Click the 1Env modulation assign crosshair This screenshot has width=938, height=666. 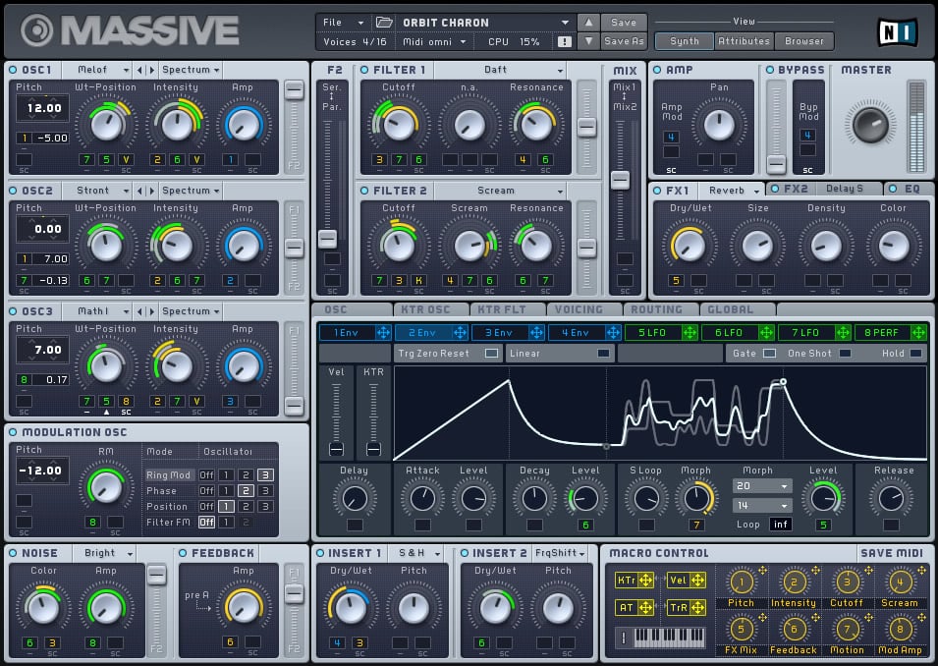[x=383, y=333]
